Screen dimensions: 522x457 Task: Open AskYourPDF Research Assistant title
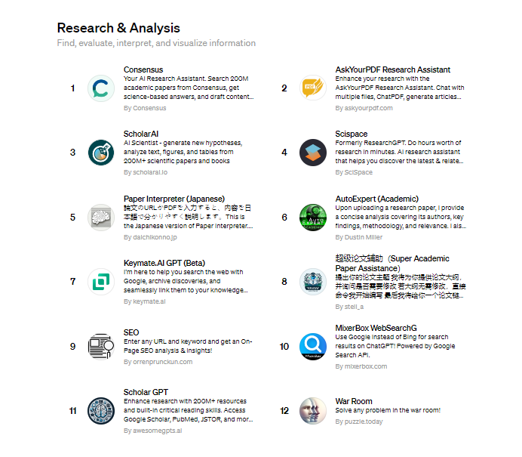point(392,69)
